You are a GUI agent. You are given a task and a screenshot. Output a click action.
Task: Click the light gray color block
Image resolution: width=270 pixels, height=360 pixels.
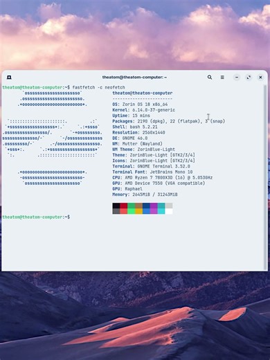pyautogui.click(x=169, y=206)
